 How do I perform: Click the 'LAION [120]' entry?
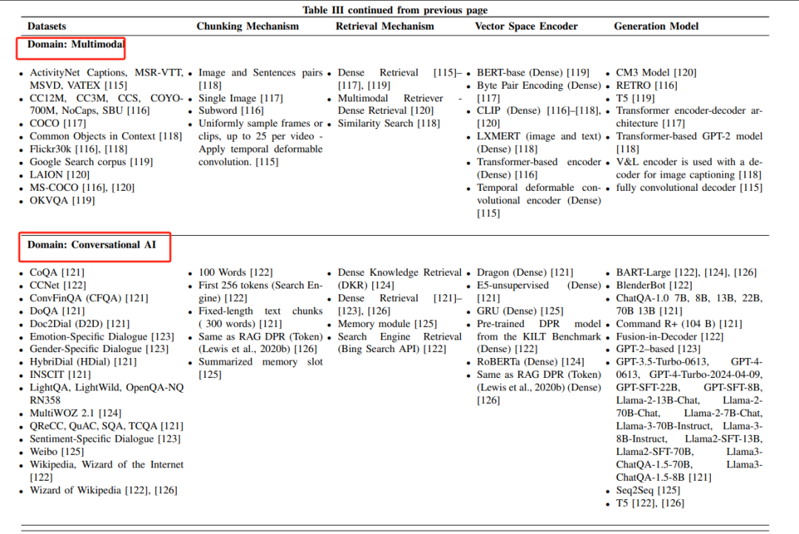[x=60, y=175]
